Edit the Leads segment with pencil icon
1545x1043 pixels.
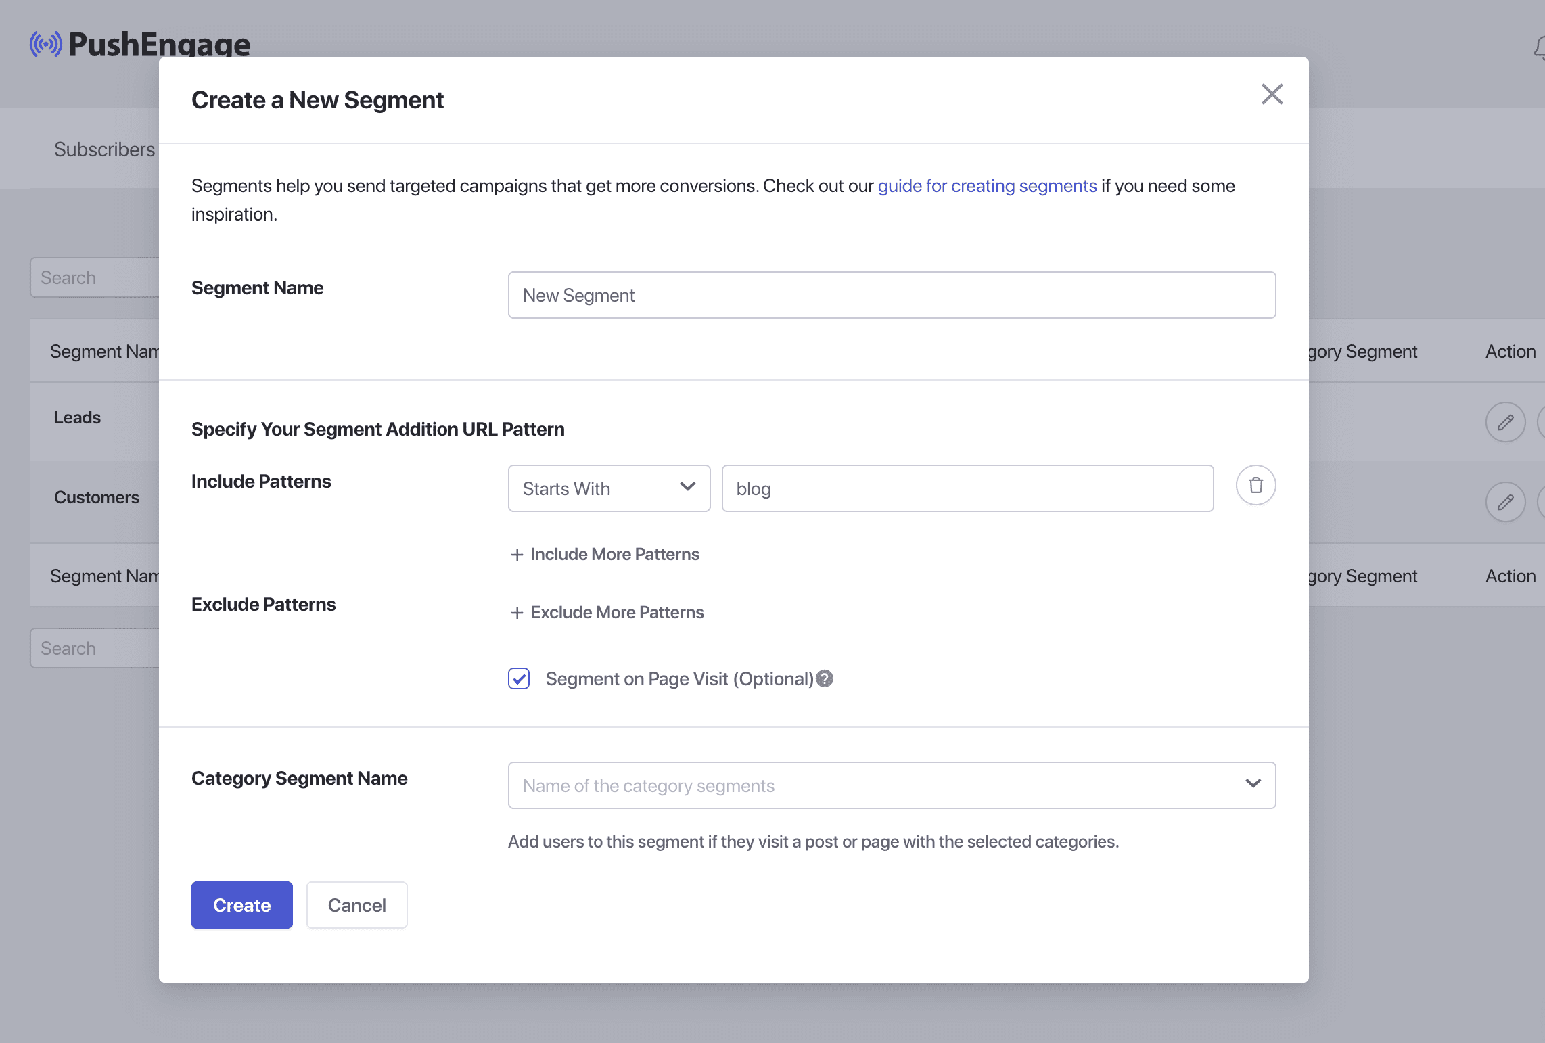pos(1505,423)
